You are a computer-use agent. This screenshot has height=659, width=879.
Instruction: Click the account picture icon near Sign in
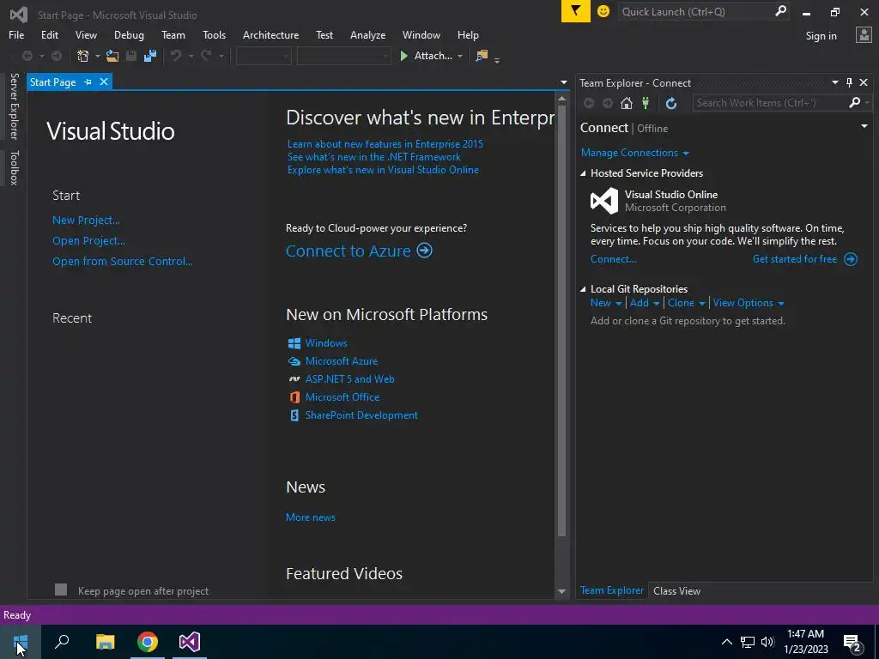tap(864, 35)
